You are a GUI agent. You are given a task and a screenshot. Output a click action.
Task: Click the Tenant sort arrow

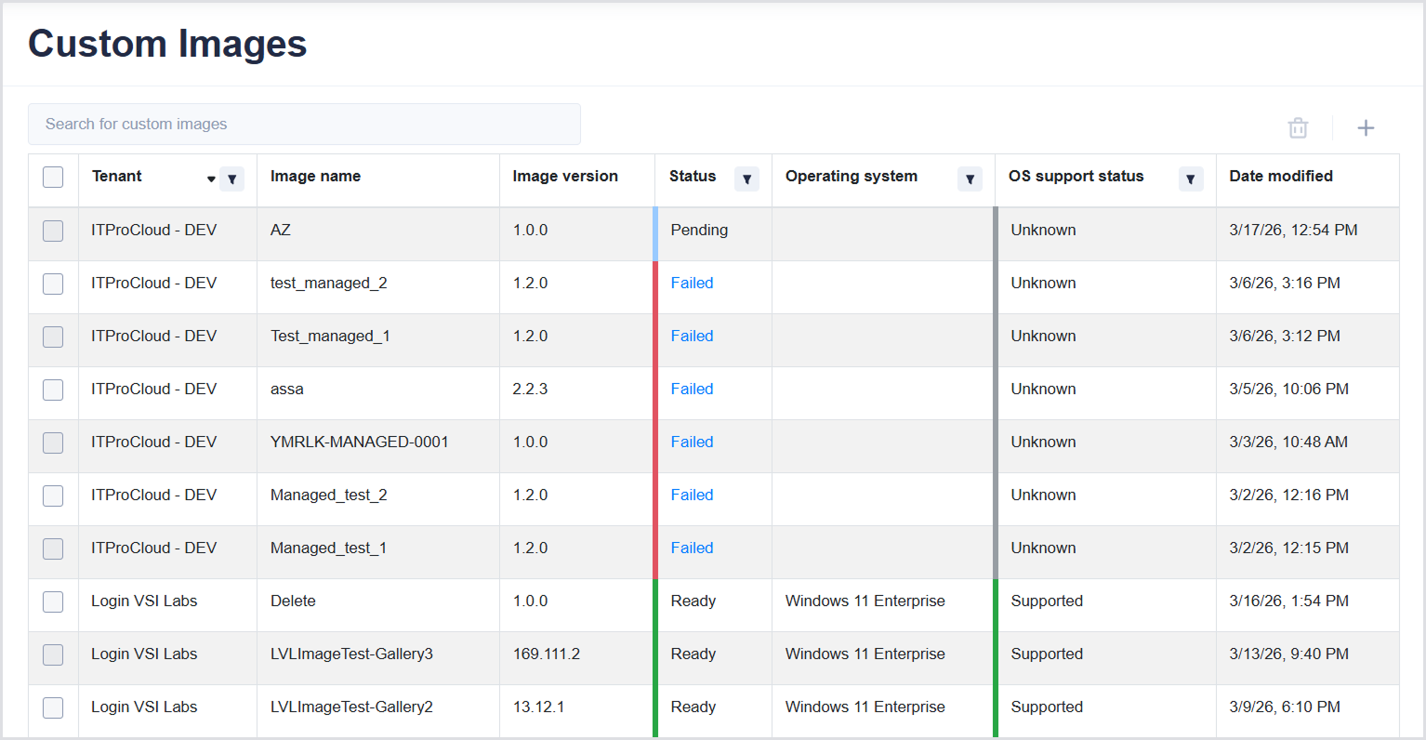pyautogui.click(x=211, y=179)
